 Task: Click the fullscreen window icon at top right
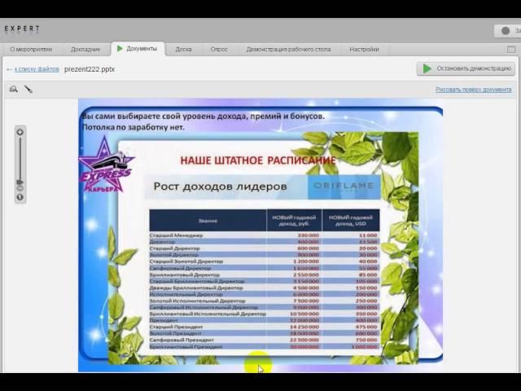(x=511, y=50)
